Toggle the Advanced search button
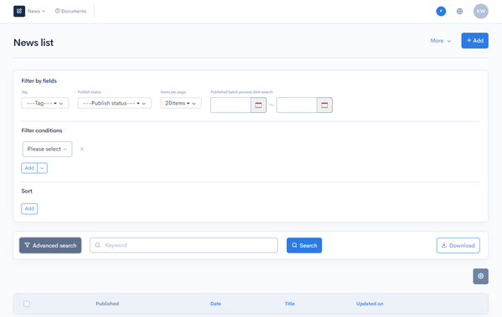 tap(50, 245)
